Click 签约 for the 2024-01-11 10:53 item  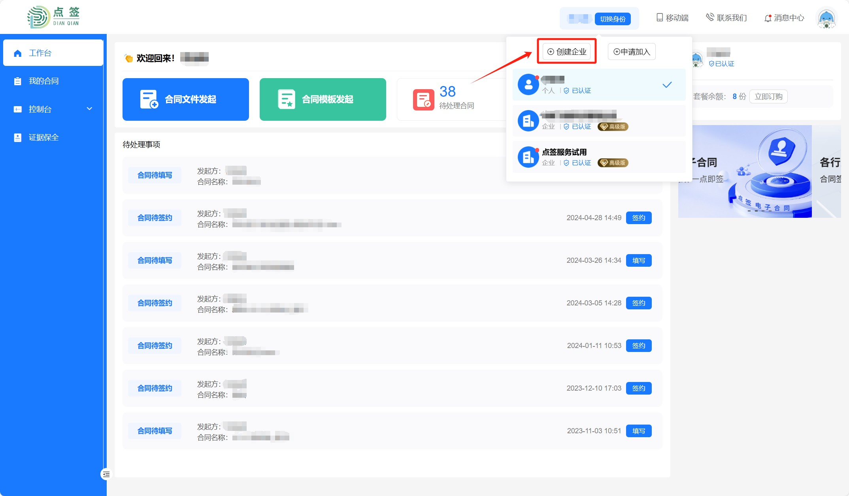click(639, 346)
